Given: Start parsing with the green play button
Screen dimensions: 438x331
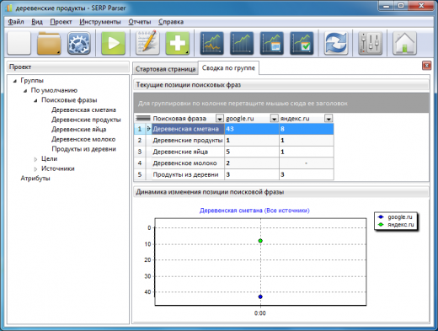Looking at the screenshot, I should tap(113, 43).
